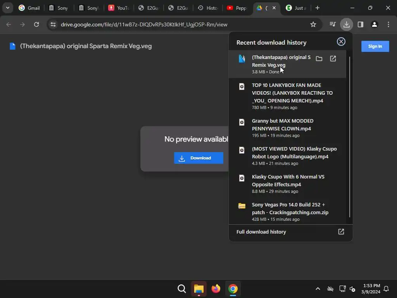The image size is (397, 298).
Task: Open Full download history
Action: coord(290,232)
